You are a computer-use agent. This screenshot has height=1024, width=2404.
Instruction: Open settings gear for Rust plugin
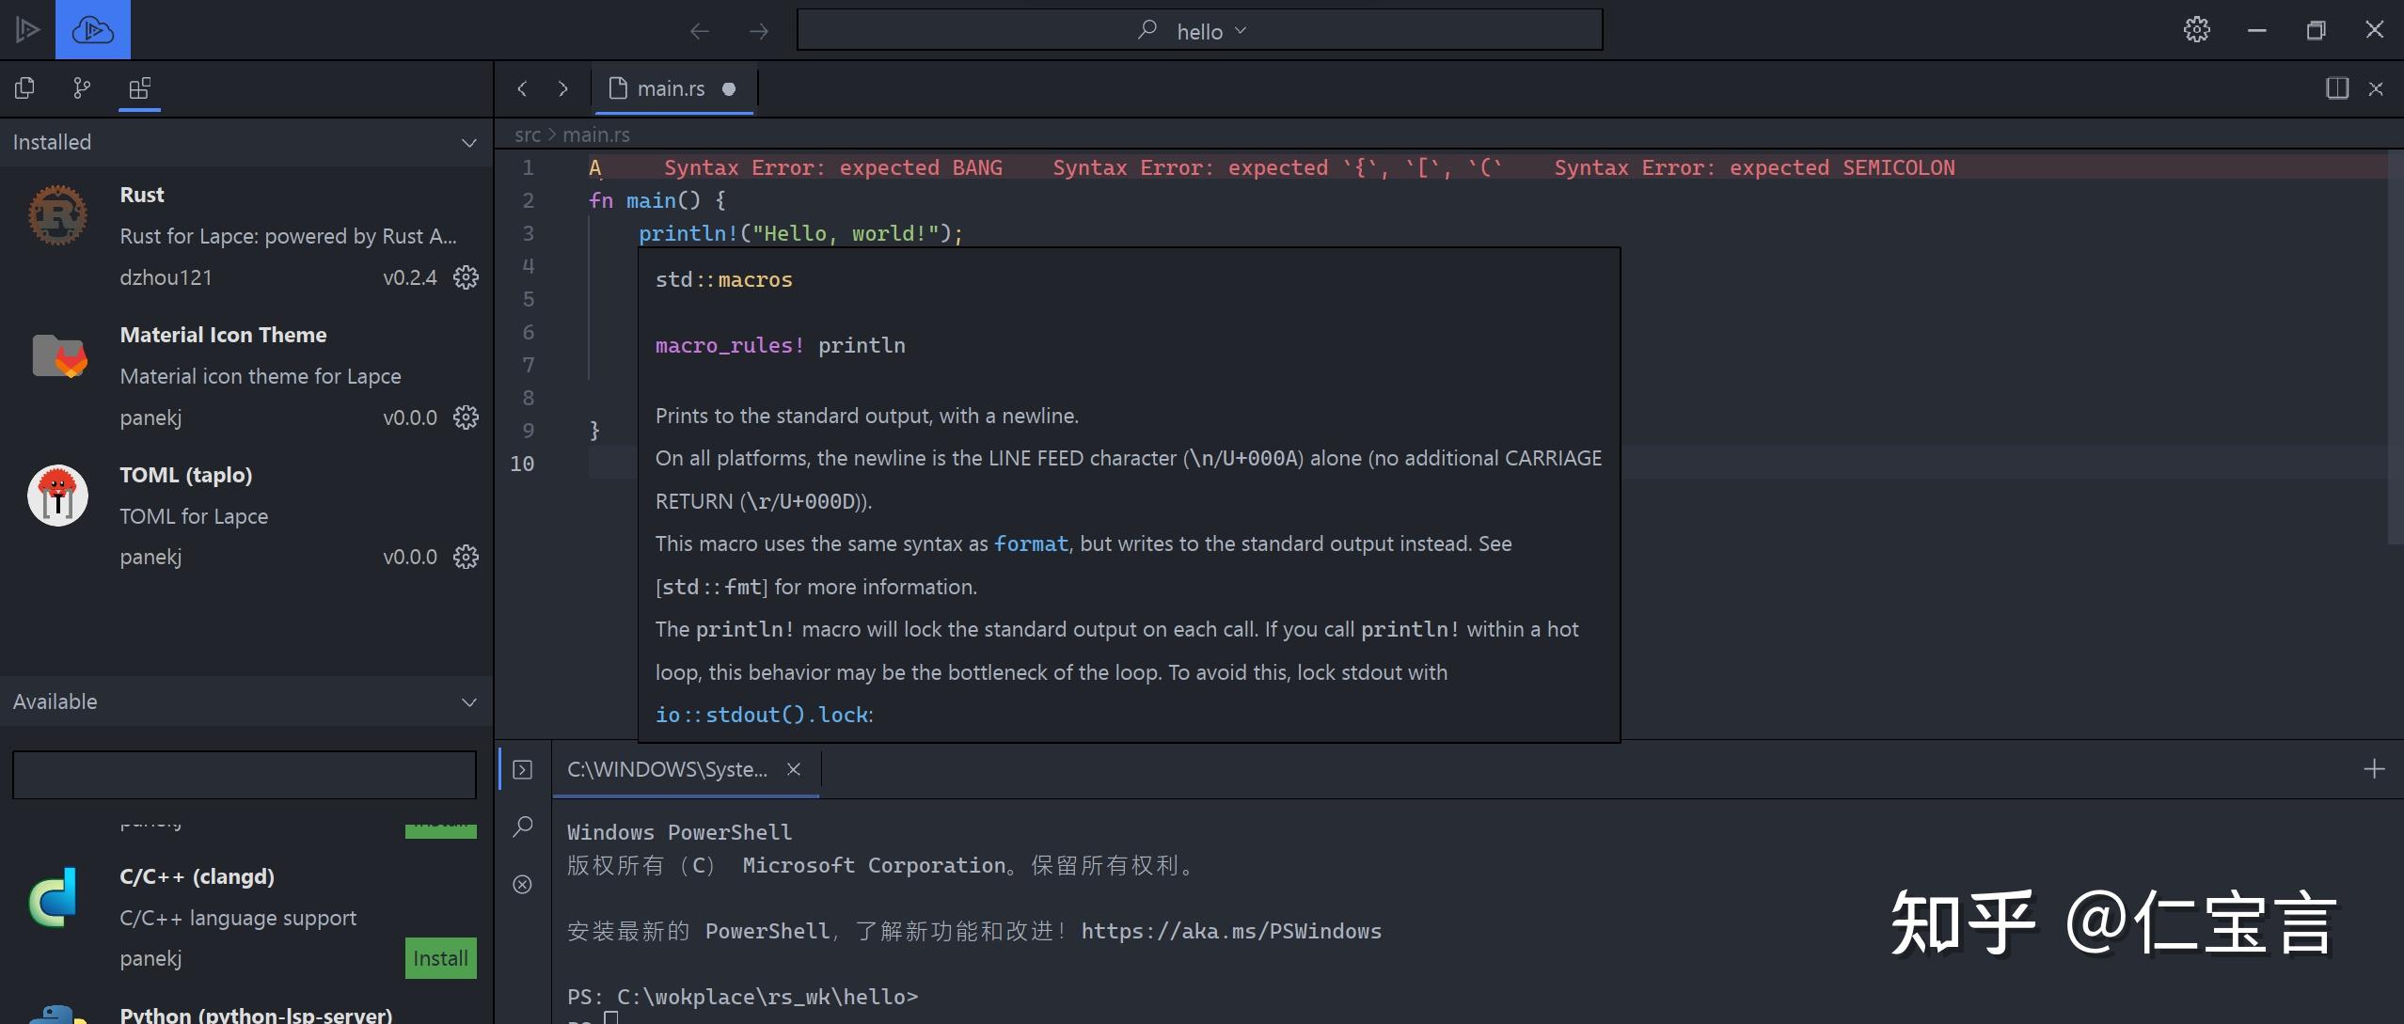point(466,277)
